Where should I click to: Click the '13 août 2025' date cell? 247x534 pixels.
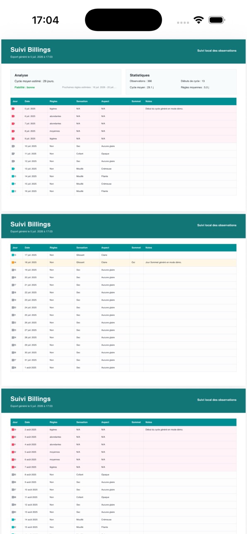(31, 512)
